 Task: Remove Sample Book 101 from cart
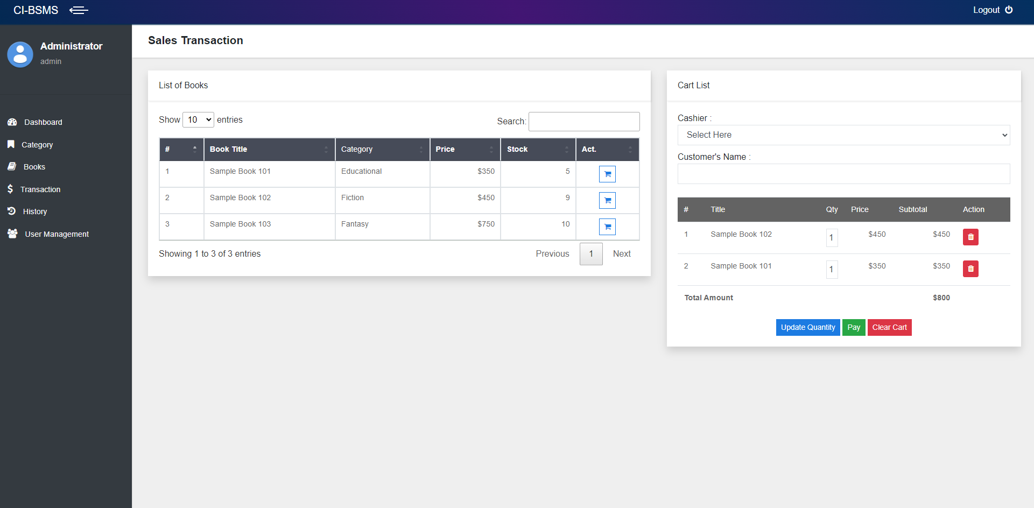tap(970, 269)
